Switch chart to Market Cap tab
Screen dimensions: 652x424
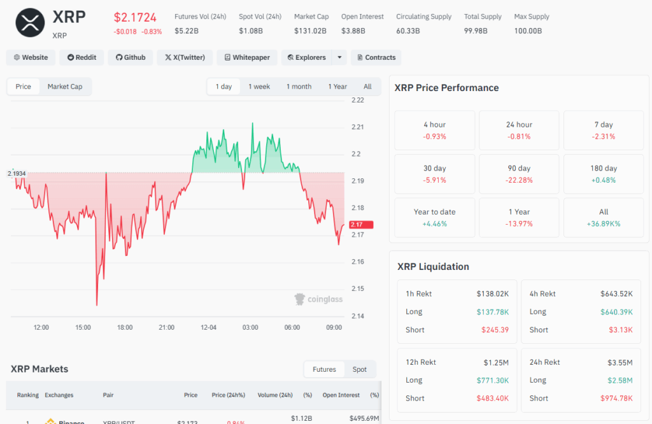(65, 87)
